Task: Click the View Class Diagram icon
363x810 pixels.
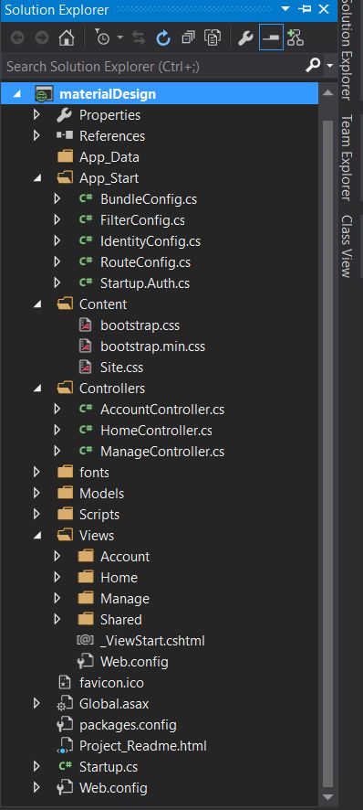Action: 295,37
